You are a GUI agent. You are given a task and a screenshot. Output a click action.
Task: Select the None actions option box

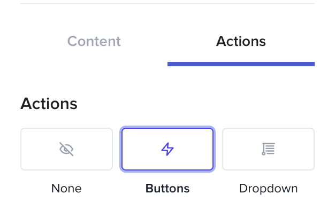66,149
